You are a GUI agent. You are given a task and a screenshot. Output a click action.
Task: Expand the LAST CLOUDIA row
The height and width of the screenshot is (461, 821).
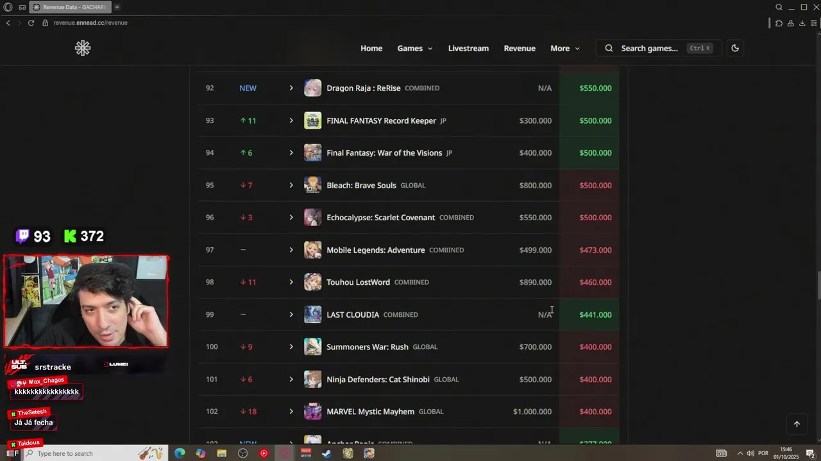click(x=291, y=314)
